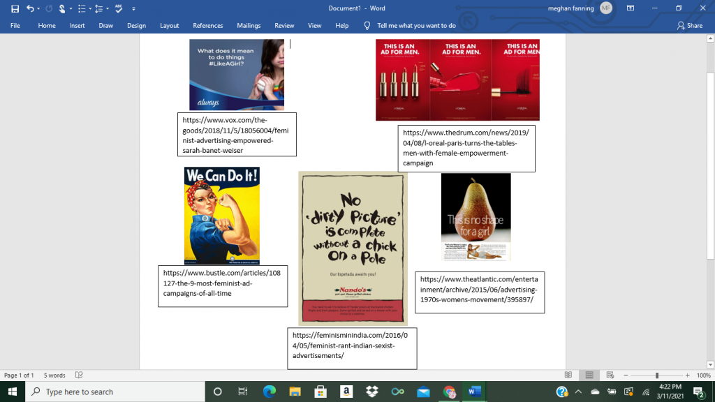Click the 5 words count in status bar
The width and height of the screenshot is (715, 402).
click(54, 375)
